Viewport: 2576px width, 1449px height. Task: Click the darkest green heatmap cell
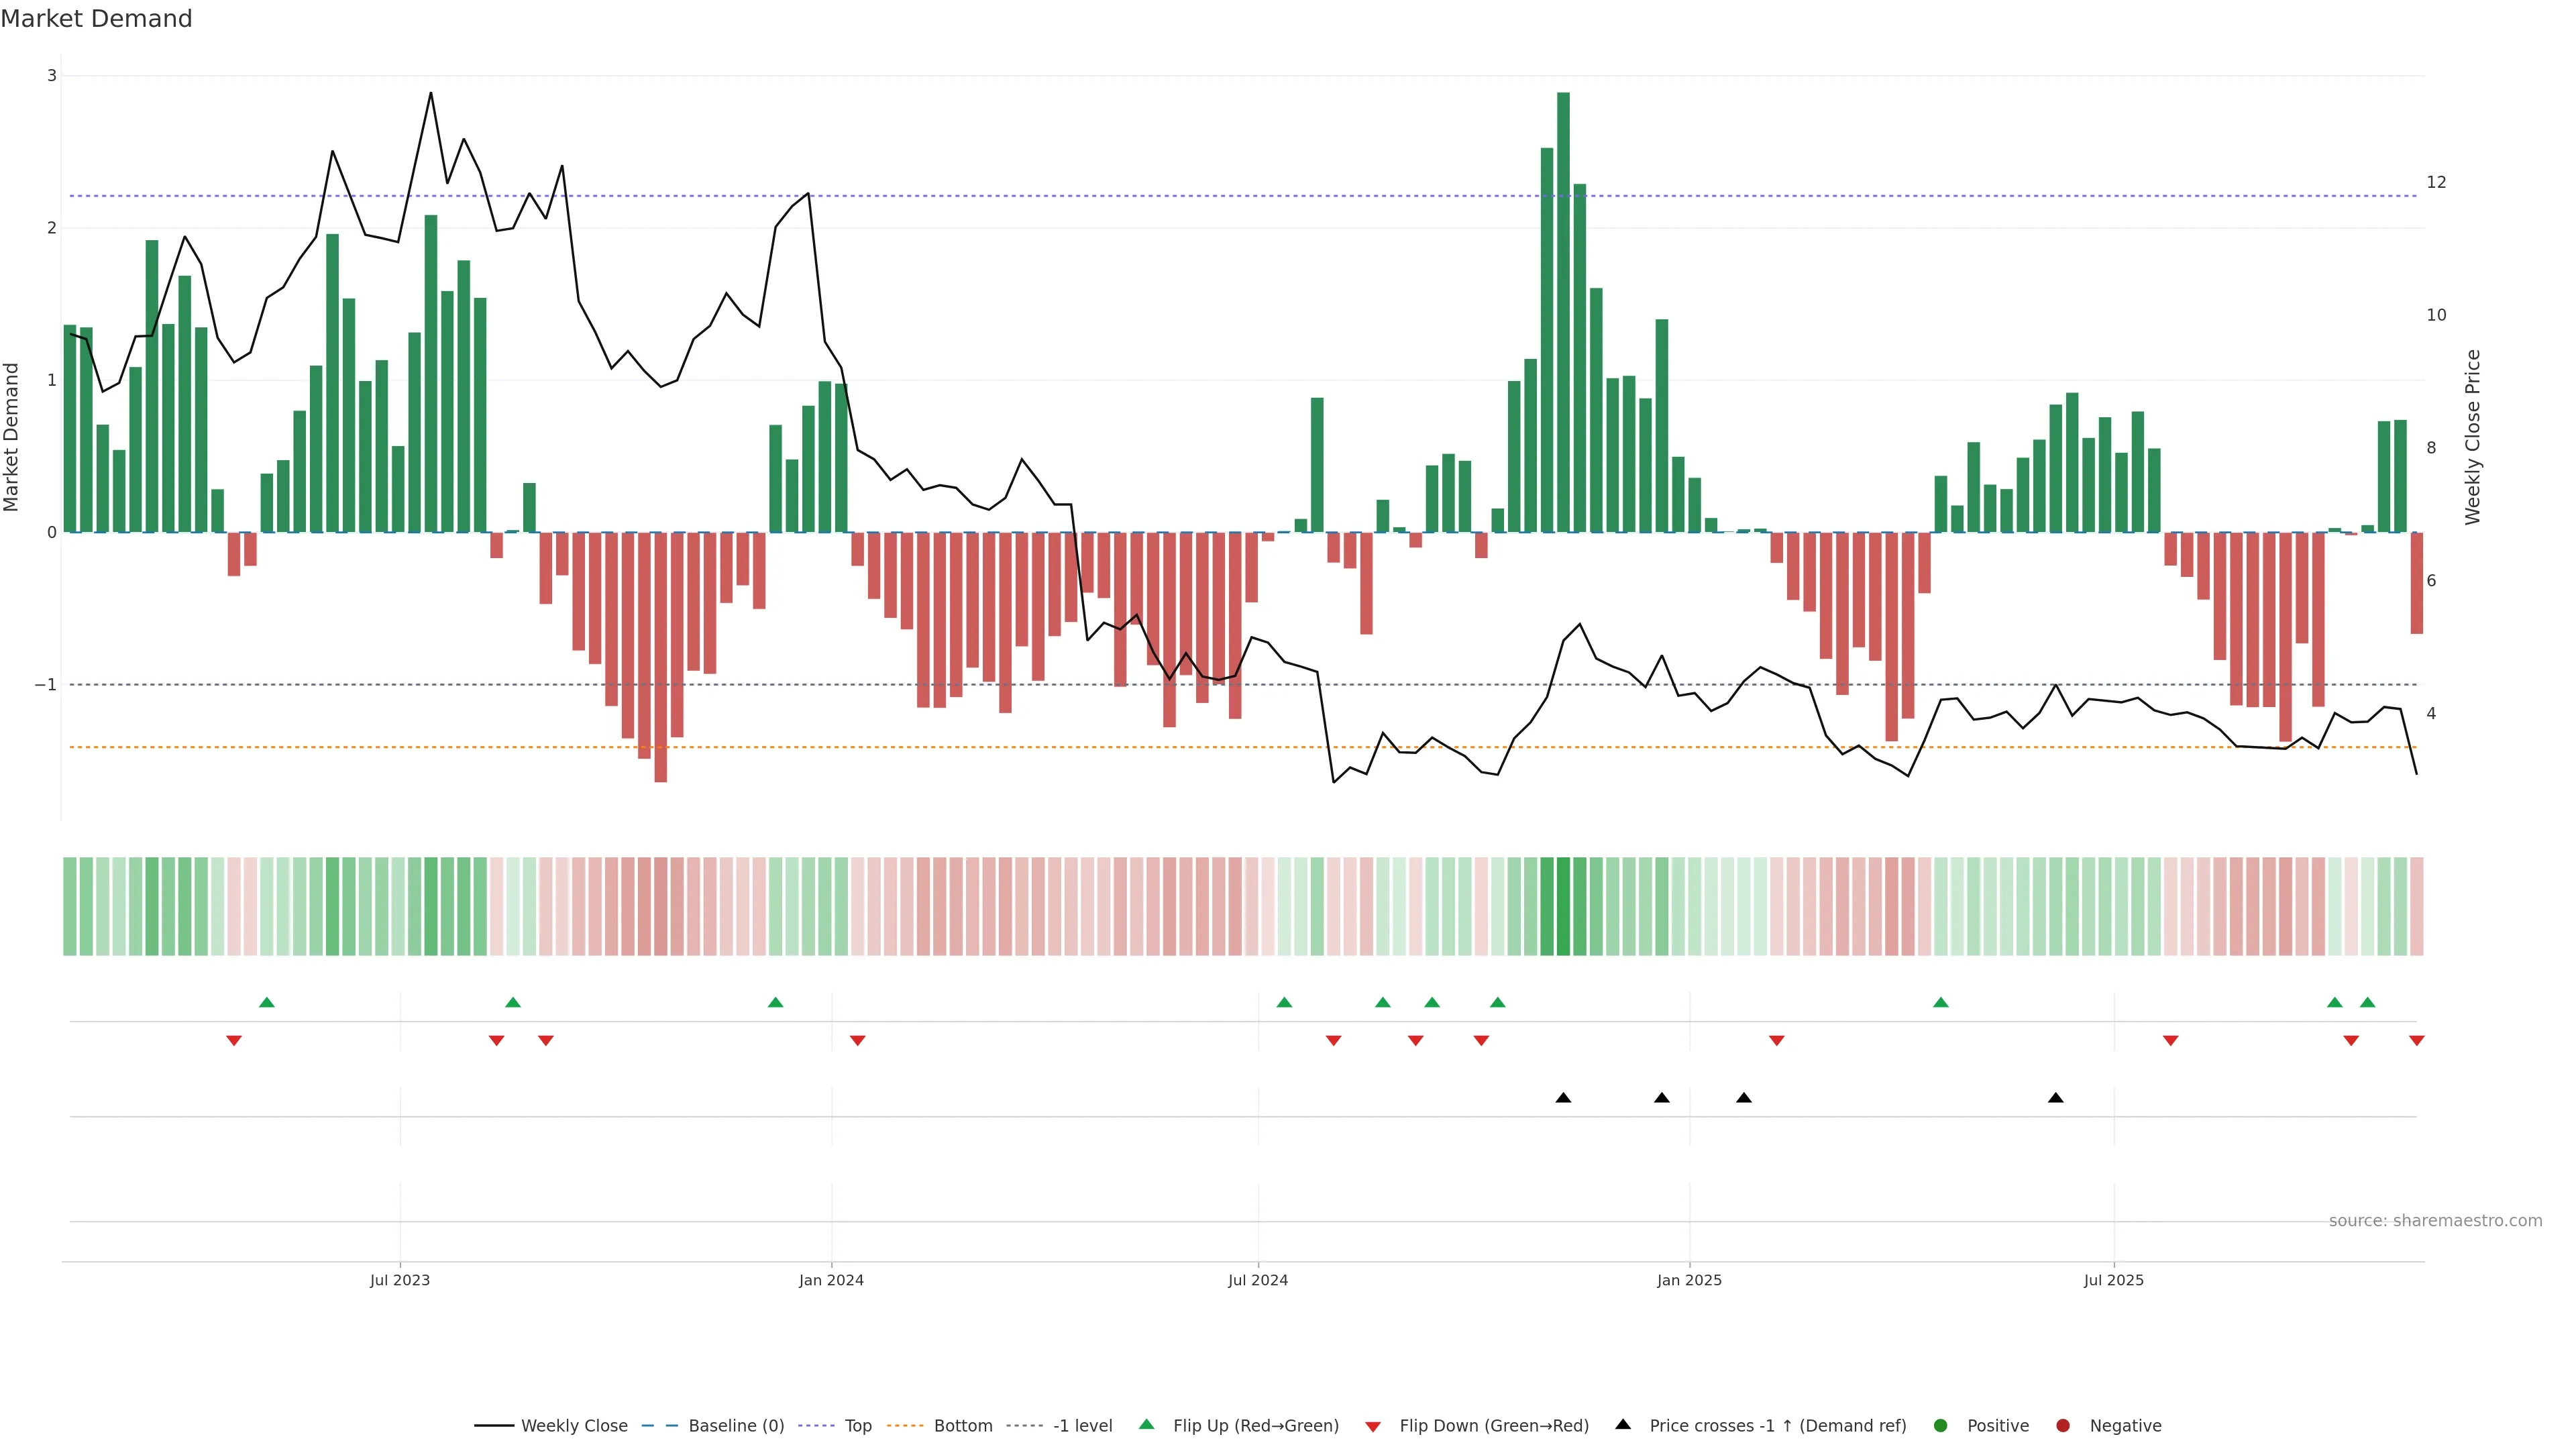pos(1563,906)
